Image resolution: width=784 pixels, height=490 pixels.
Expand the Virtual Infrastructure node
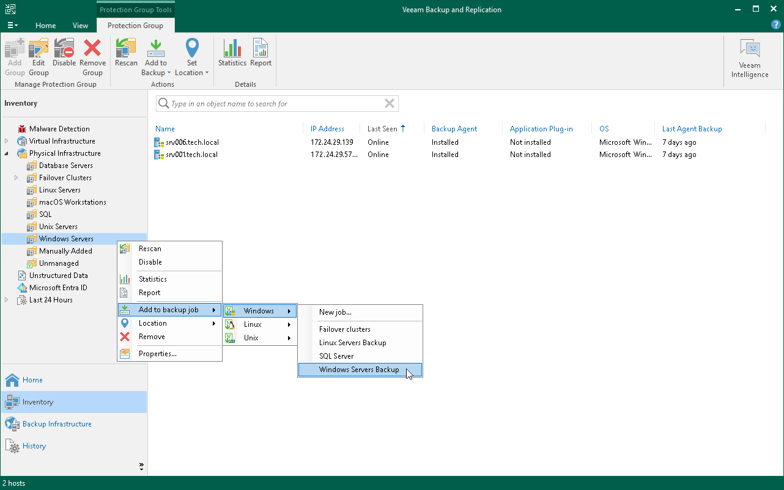click(x=7, y=141)
